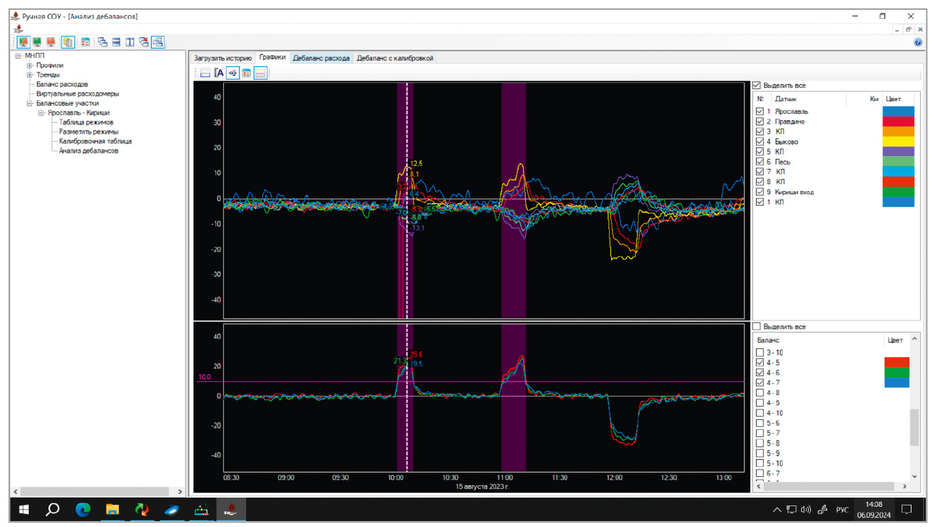Collapse the Ярославль - Кириши tree node
This screenshot has height=527, width=933.
pyautogui.click(x=40, y=112)
